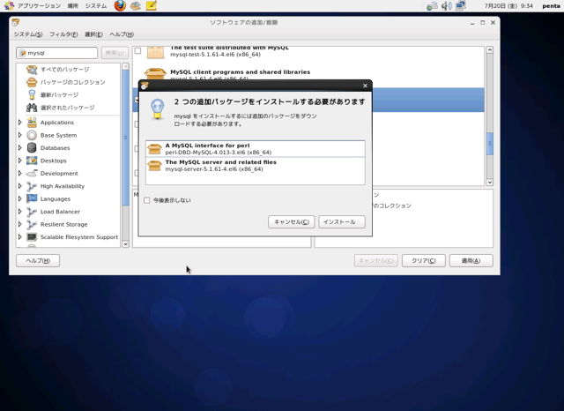The width and height of the screenshot is (564, 411).
Task: Click the 検索 button beside search field
Action: pos(115,53)
